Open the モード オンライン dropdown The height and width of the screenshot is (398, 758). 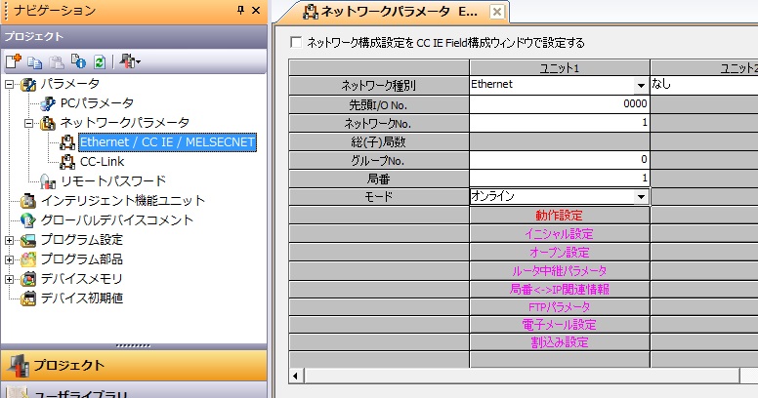pos(641,196)
